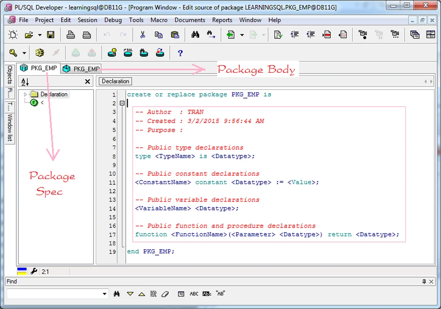Click the Print icon
The image size is (441, 309).
pos(70,35)
